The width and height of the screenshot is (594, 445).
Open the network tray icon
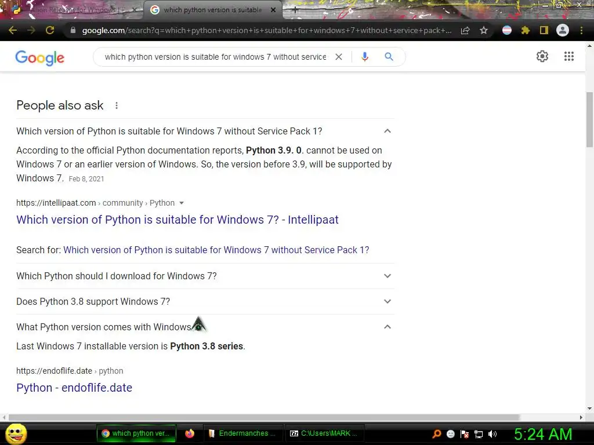[479, 434]
